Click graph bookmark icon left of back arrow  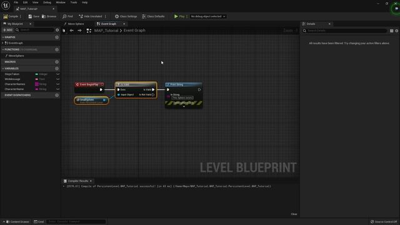64,31
